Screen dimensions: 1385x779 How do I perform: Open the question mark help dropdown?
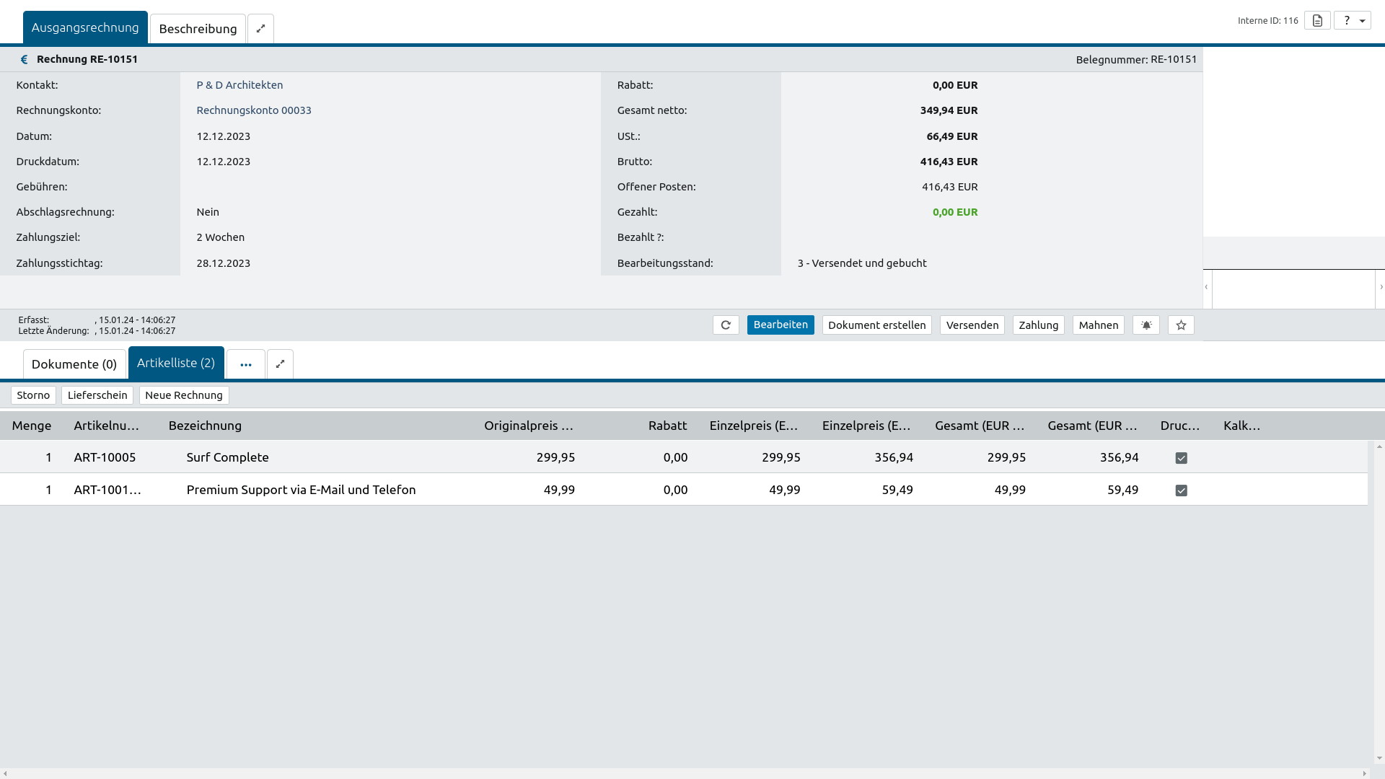tap(1353, 20)
